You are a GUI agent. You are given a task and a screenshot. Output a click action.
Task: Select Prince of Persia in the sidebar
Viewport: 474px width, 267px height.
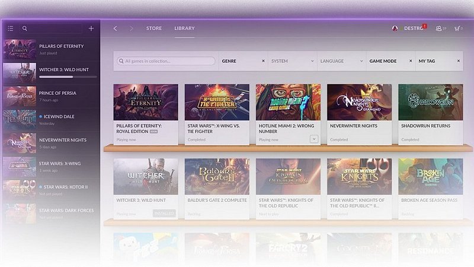(x=51, y=96)
